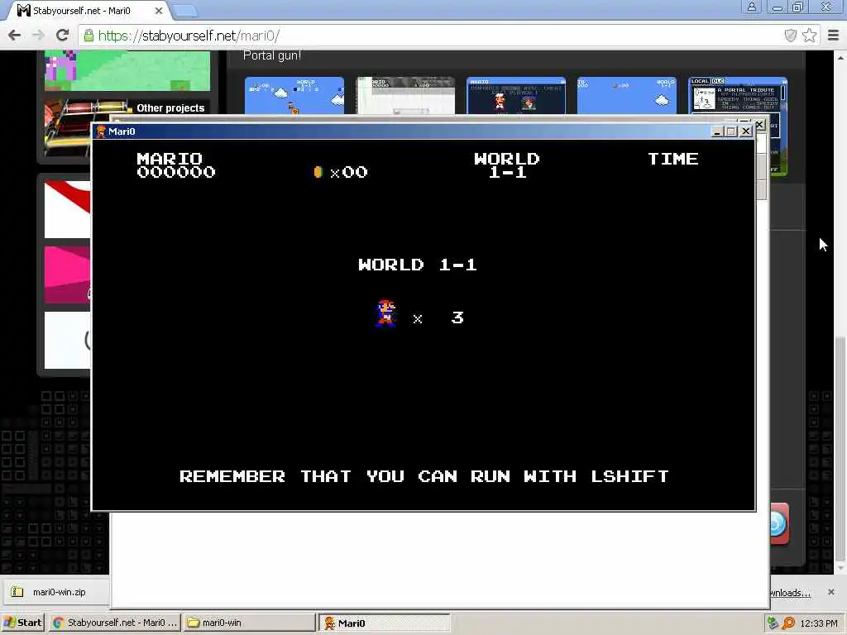Click the URL address field
847x635 pixels.
click(x=432, y=36)
